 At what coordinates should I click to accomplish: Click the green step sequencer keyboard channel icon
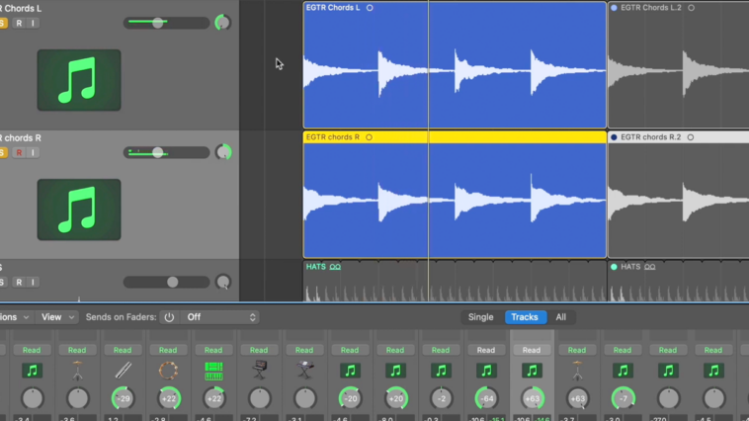click(213, 371)
